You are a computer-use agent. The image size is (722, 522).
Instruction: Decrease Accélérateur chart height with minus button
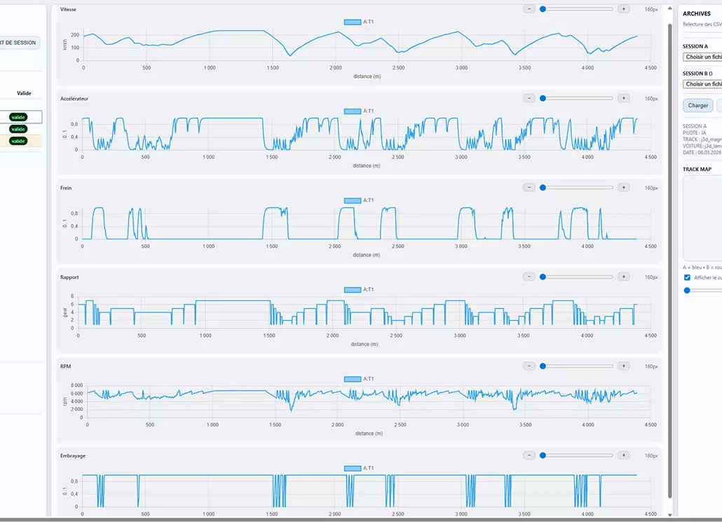(x=529, y=98)
